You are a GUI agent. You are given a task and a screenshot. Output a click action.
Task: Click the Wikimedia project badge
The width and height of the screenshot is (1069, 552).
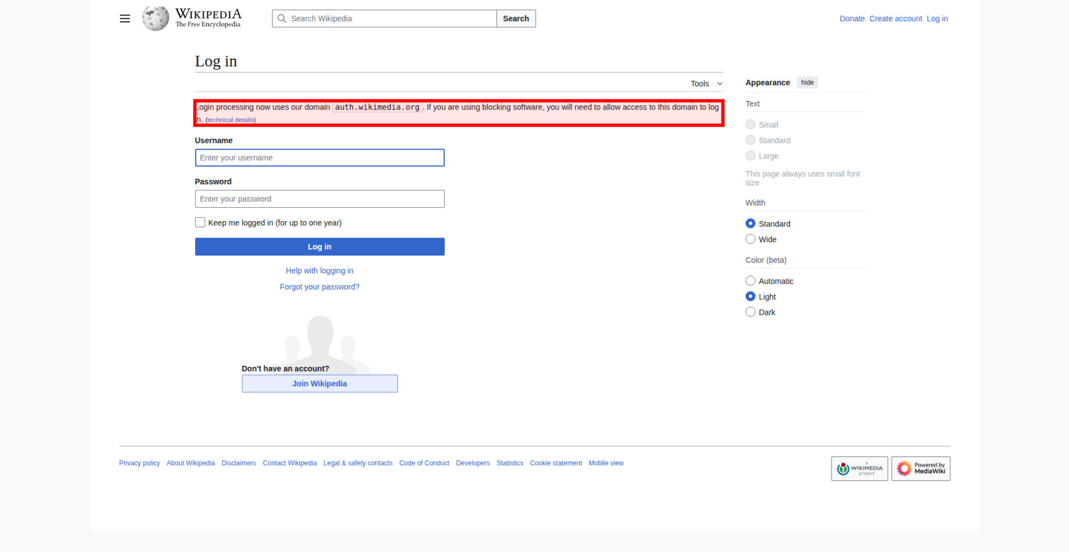tap(859, 469)
